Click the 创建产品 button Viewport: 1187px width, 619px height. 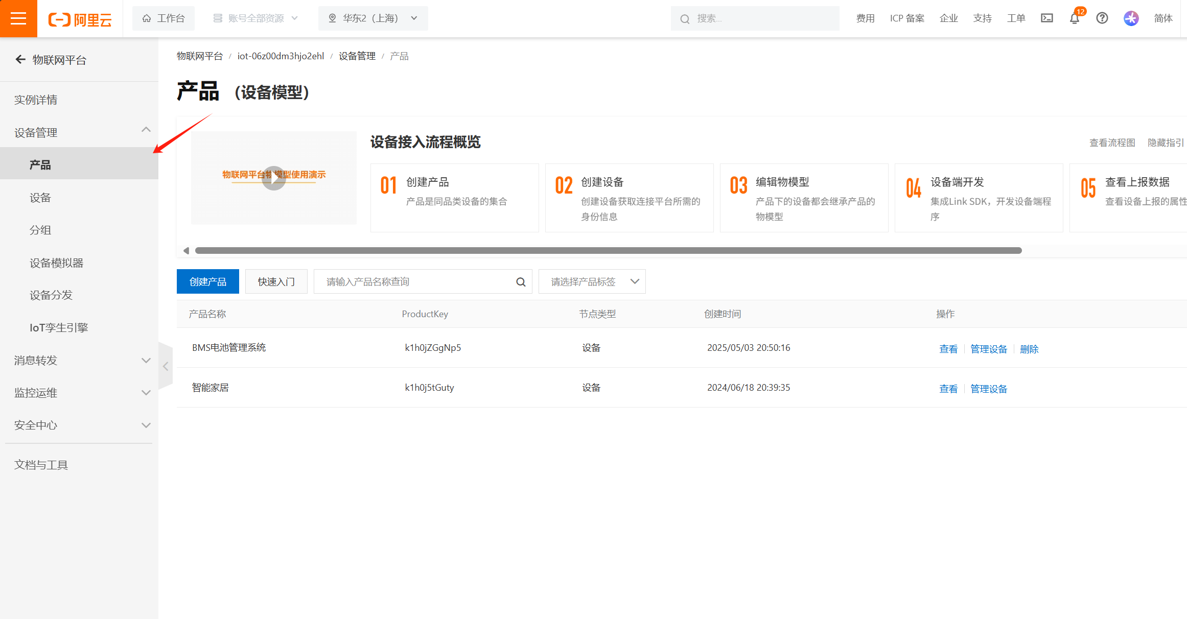(x=207, y=282)
